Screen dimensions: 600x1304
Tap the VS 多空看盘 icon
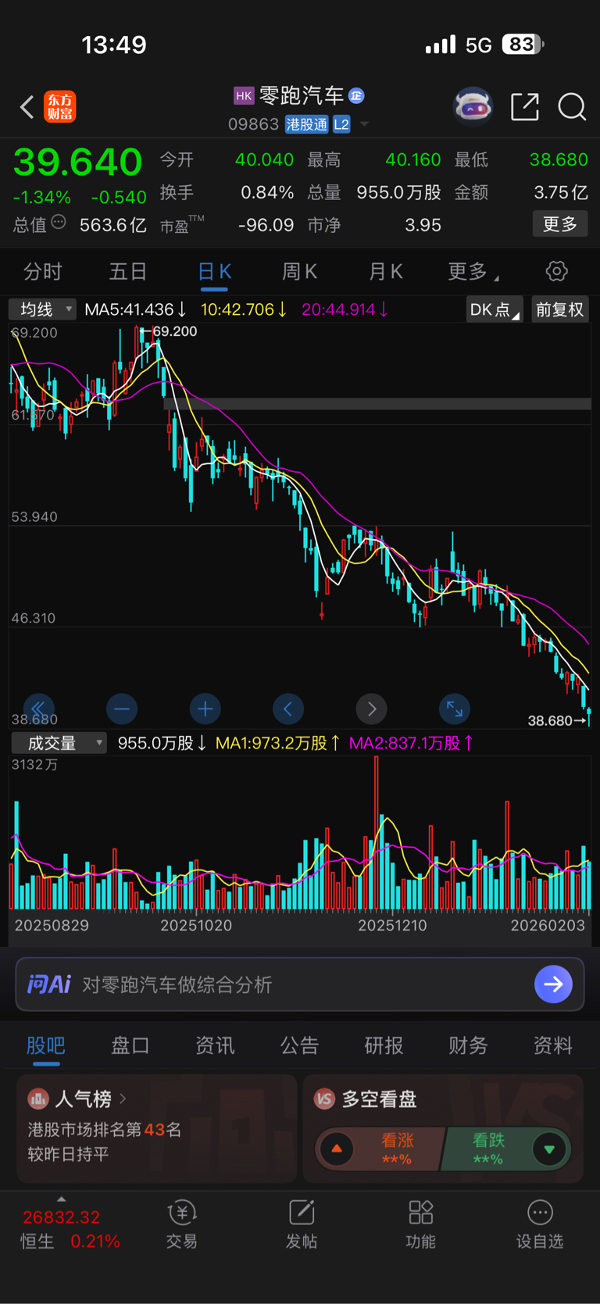coord(324,1099)
